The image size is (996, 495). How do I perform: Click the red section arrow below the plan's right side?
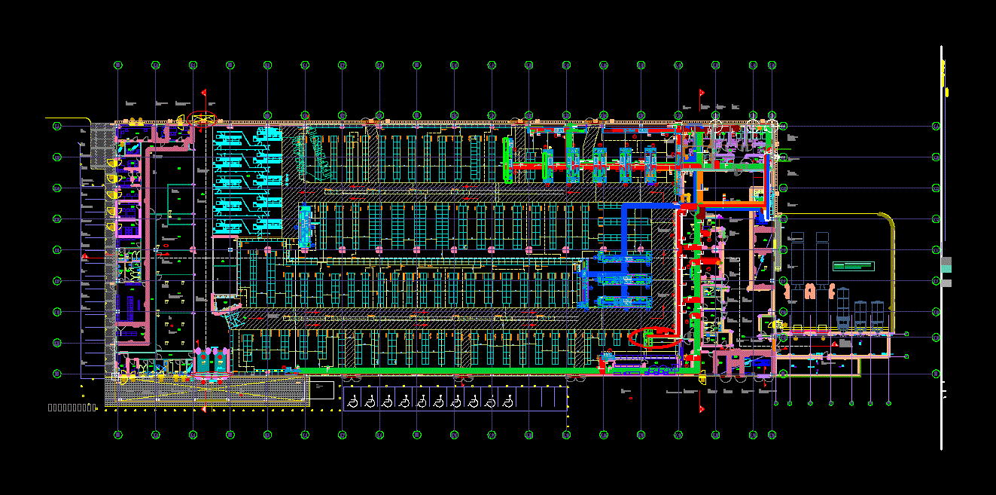pyautogui.click(x=702, y=408)
